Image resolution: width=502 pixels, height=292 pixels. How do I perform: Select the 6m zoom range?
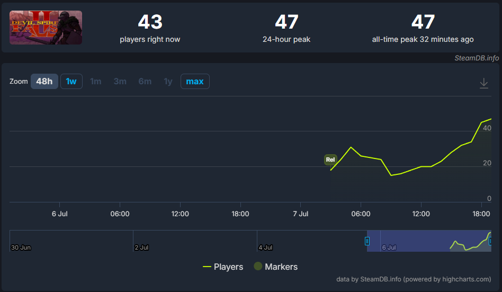coord(145,82)
